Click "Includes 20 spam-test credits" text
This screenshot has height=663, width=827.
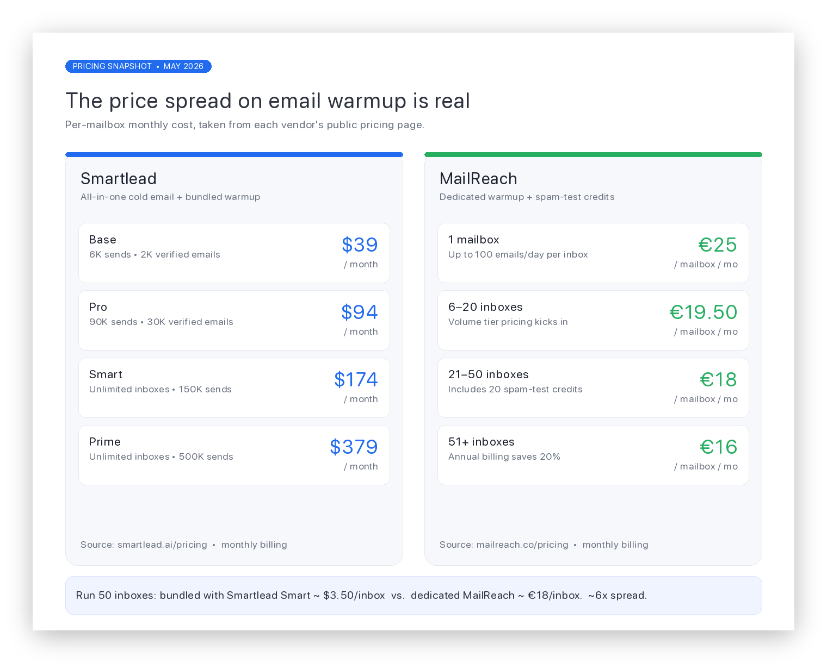[x=515, y=389]
